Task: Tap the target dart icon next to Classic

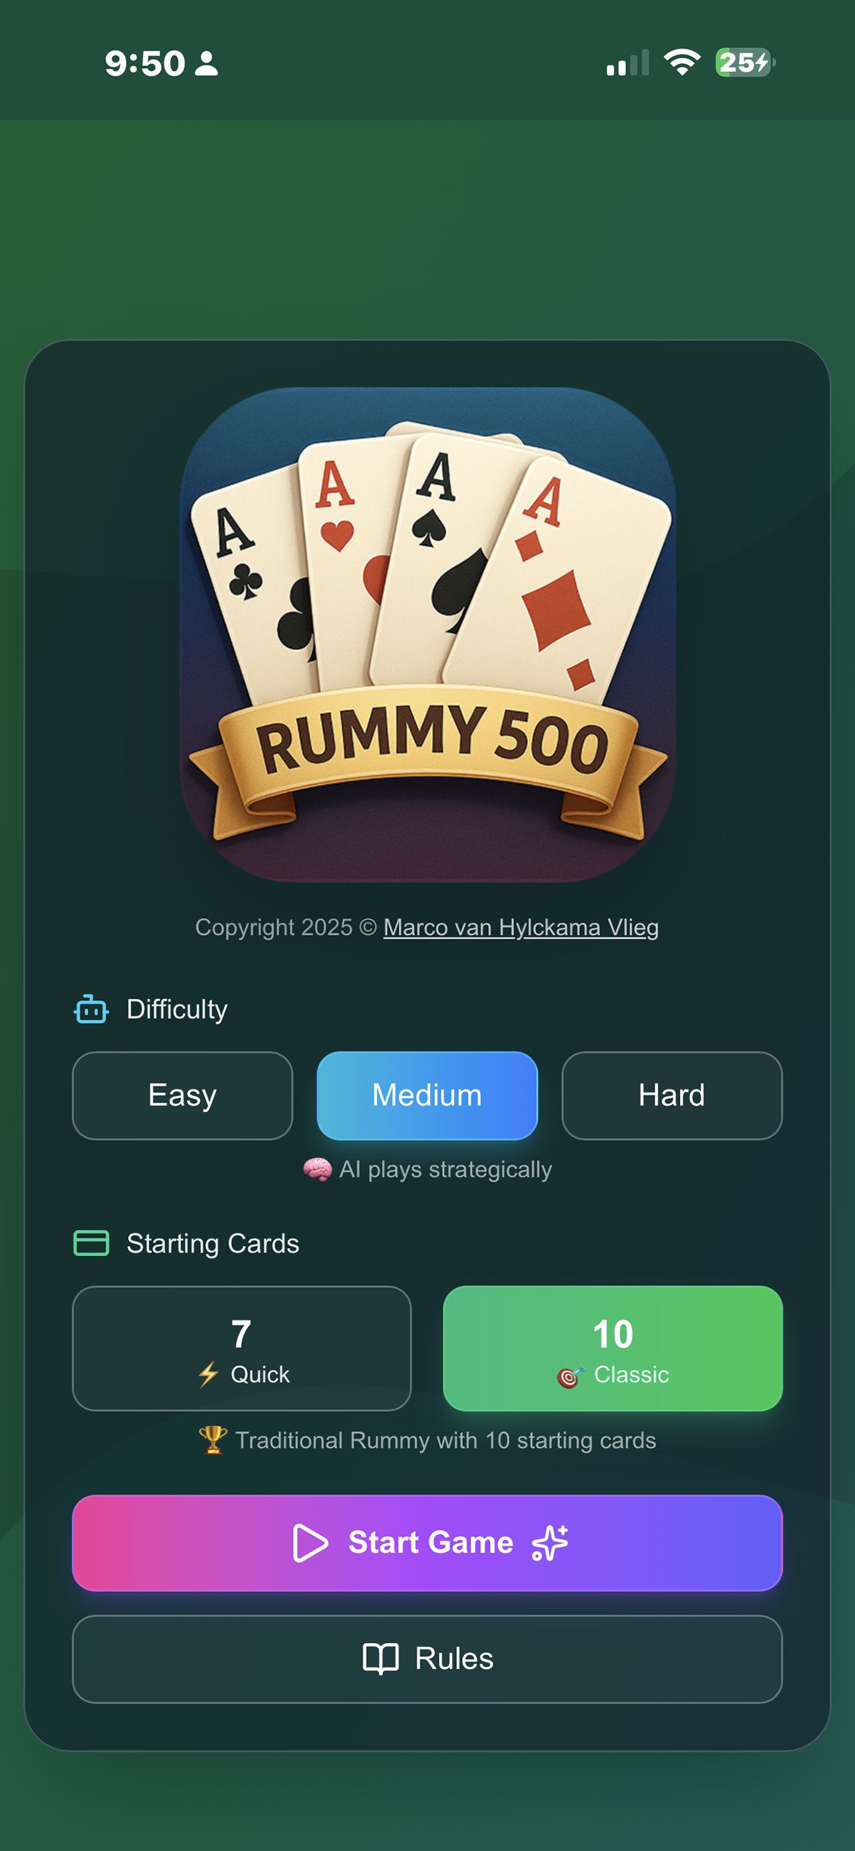Action: 571,1375
